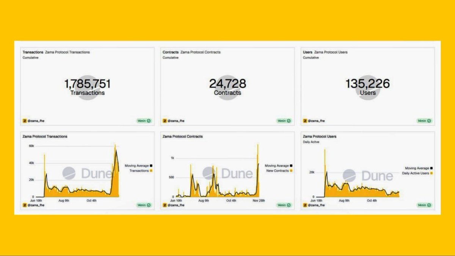Toggle the Moving Average legend on the Transactions chart
The width and height of the screenshot is (455, 256).
[137, 166]
